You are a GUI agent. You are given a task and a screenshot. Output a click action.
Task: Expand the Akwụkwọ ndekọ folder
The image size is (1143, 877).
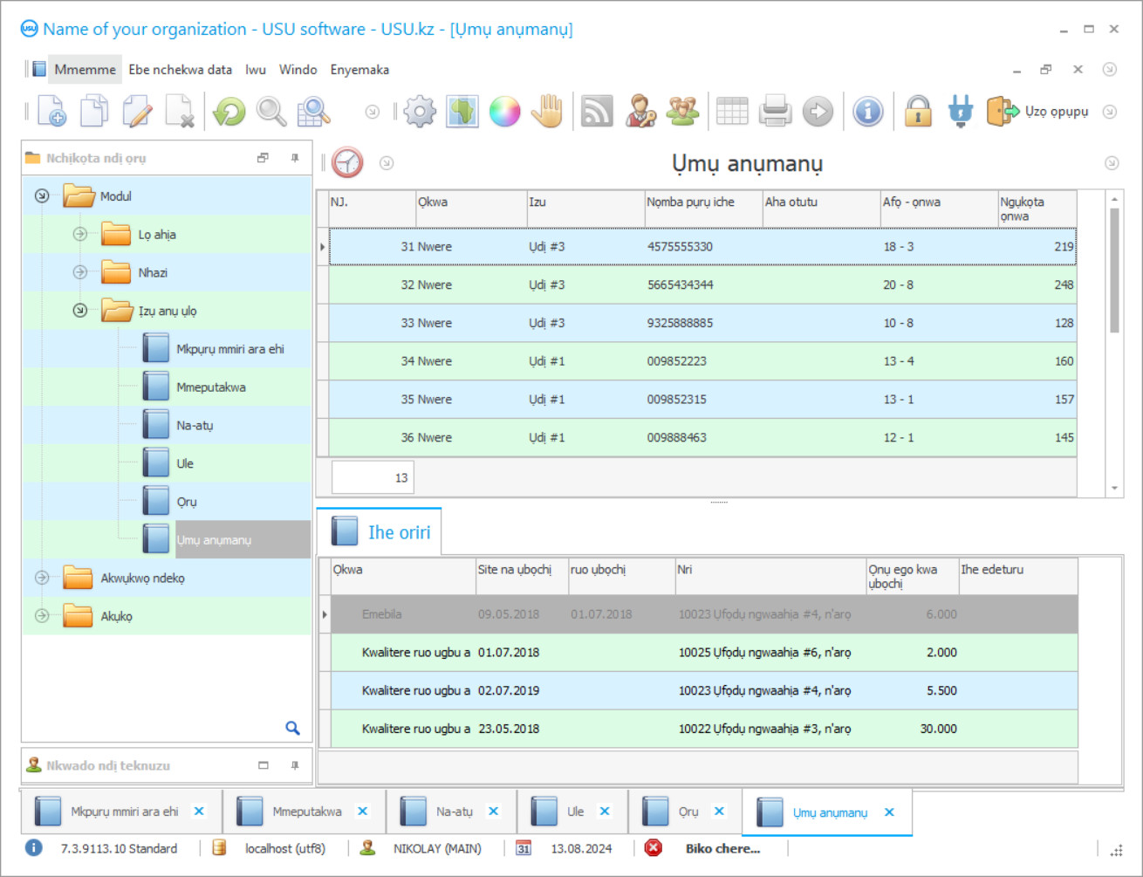(x=42, y=578)
